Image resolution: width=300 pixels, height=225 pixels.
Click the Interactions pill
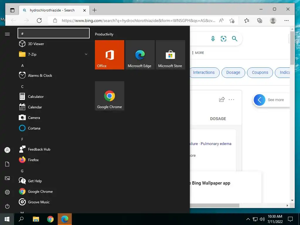tap(204, 73)
